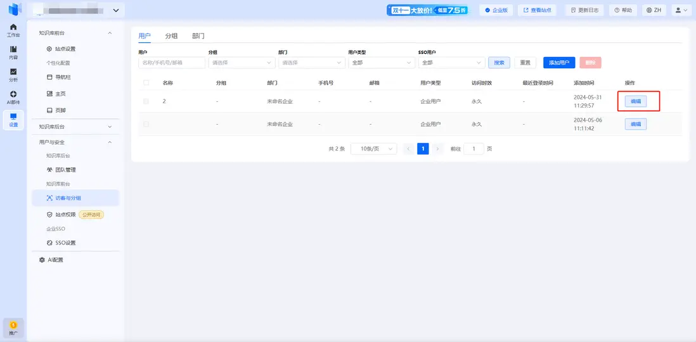Toggle the select-all header checkbox
This screenshot has height=342, width=696.
pos(146,82)
